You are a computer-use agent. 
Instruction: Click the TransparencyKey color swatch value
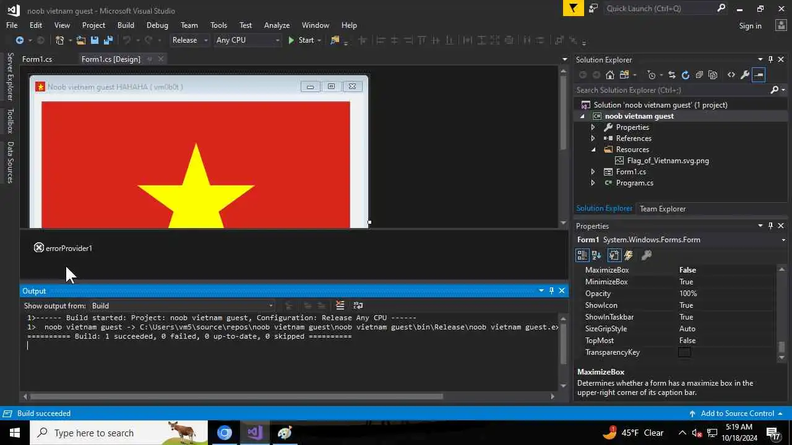click(684, 352)
